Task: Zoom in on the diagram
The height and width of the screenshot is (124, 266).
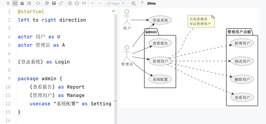Action: (70, 3)
